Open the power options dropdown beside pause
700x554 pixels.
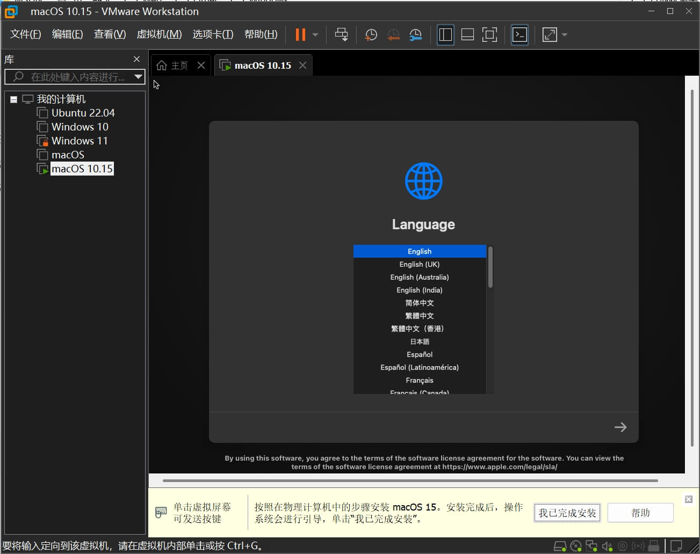click(315, 35)
